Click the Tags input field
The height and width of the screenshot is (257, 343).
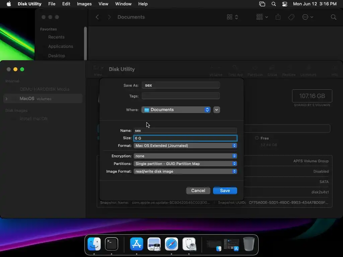[x=181, y=96]
